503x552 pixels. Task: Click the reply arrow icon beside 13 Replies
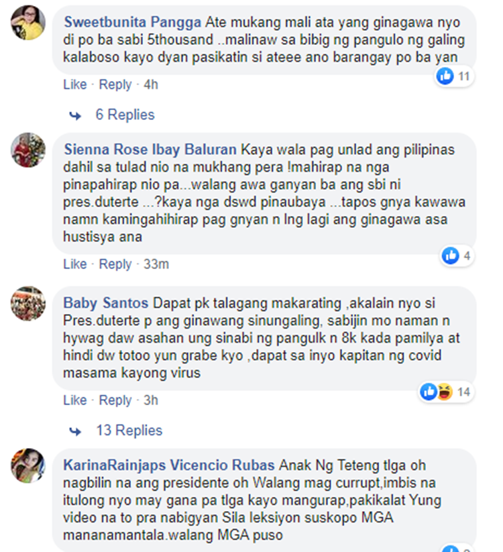[75, 431]
